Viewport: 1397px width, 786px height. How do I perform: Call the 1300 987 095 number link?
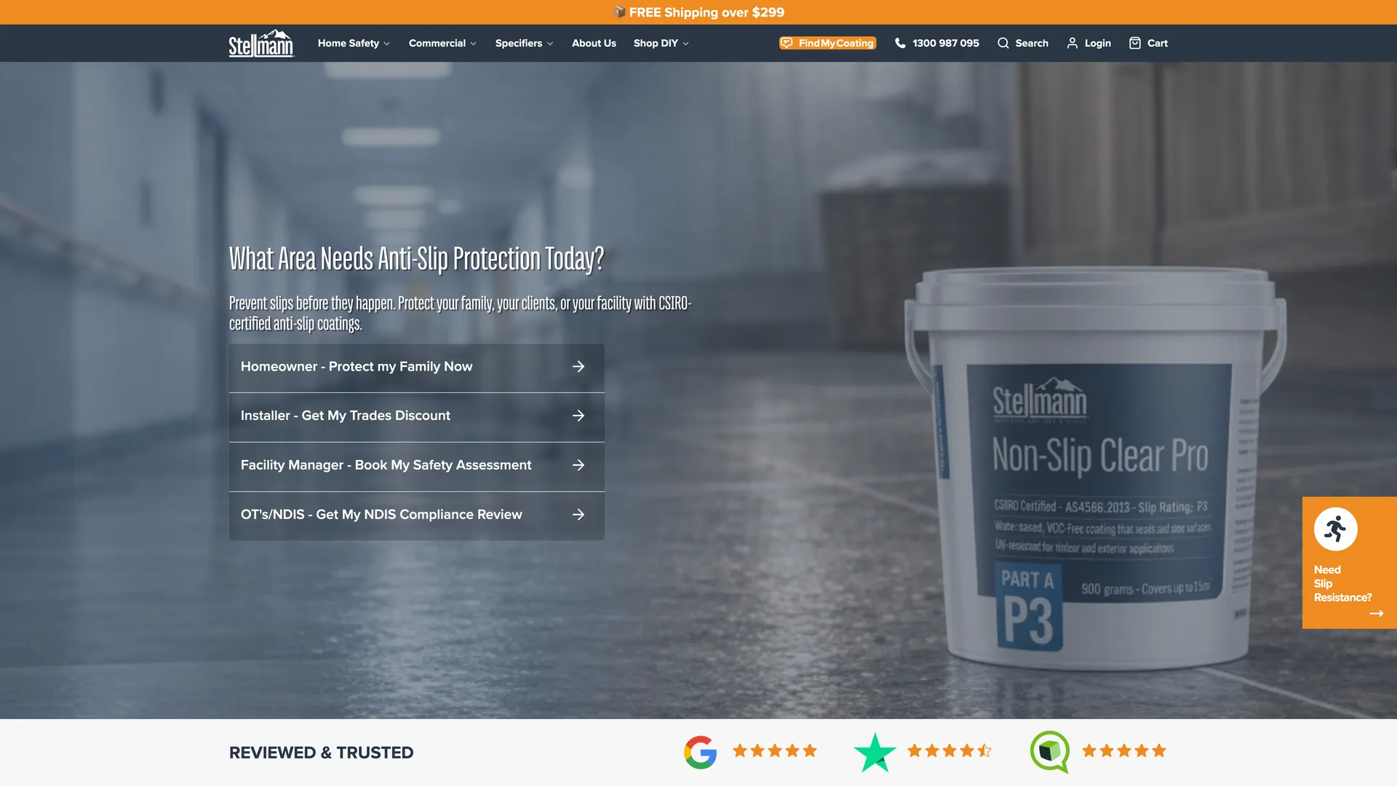(945, 43)
